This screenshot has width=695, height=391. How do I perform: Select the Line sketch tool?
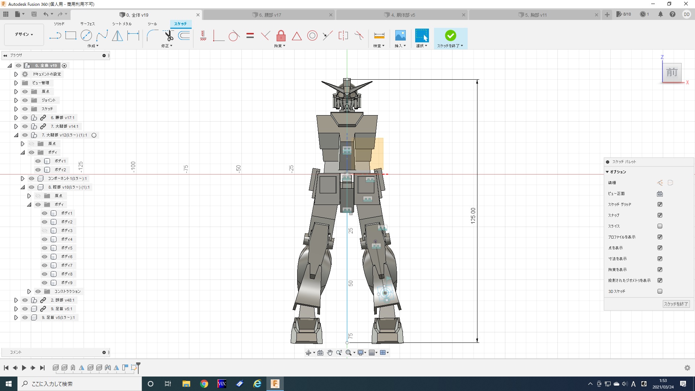[x=55, y=35]
